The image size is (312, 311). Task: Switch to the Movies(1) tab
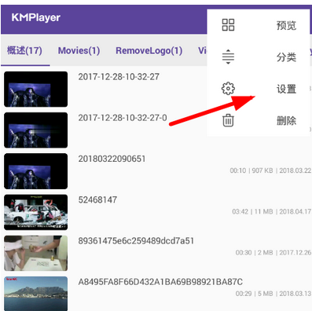(79, 50)
